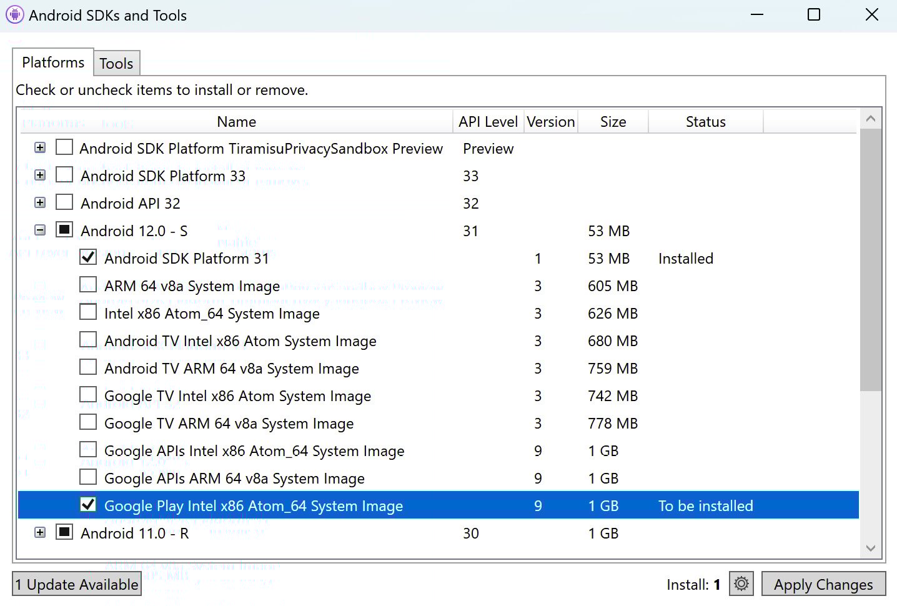The width and height of the screenshot is (897, 606).
Task: Switch to the Platforms tab
Action: coord(53,62)
